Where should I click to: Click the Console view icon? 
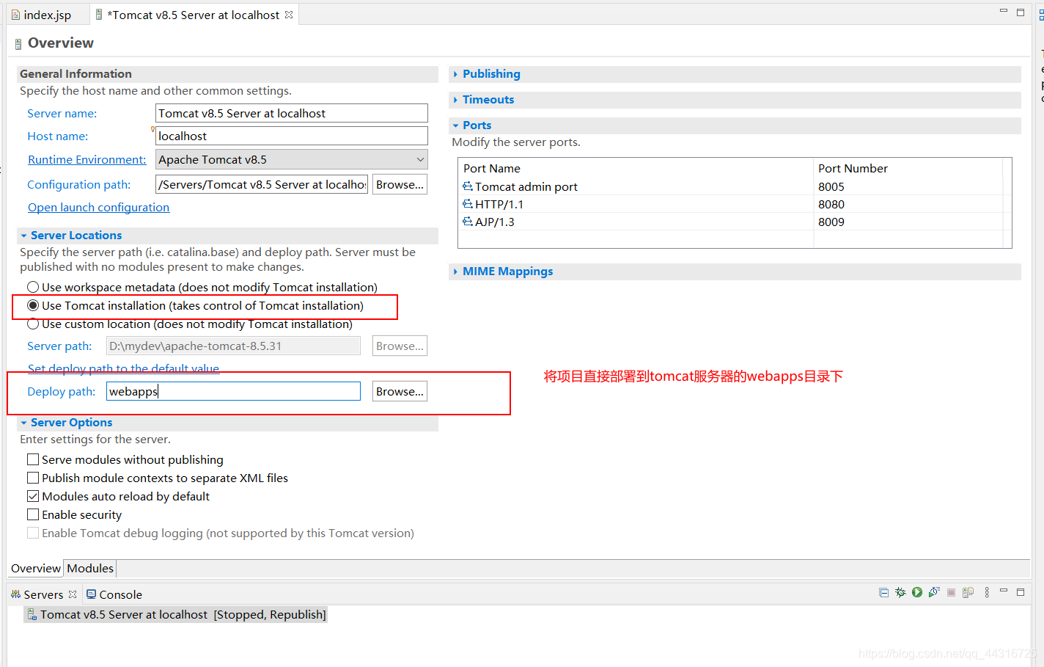click(92, 594)
